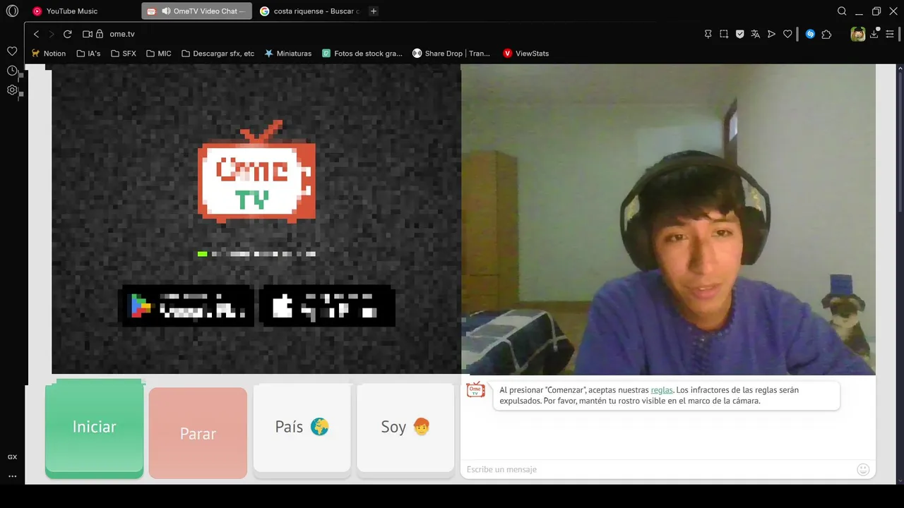Open Miniaturas bookmark
The height and width of the screenshot is (508, 904).
coord(287,54)
